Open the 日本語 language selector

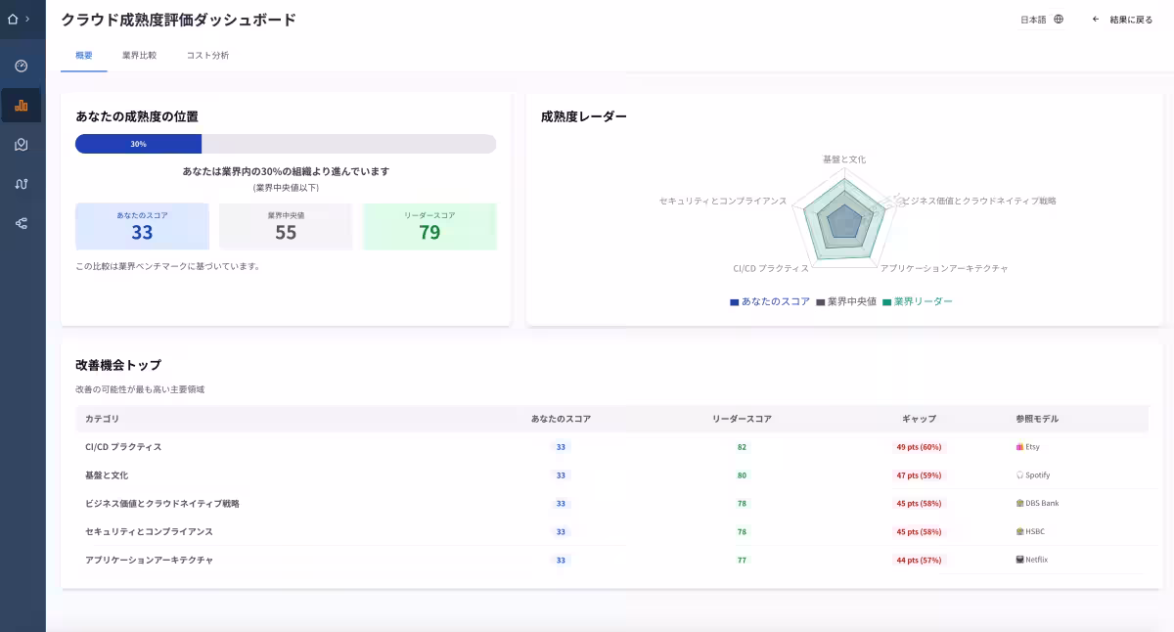pyautogui.click(x=1041, y=20)
